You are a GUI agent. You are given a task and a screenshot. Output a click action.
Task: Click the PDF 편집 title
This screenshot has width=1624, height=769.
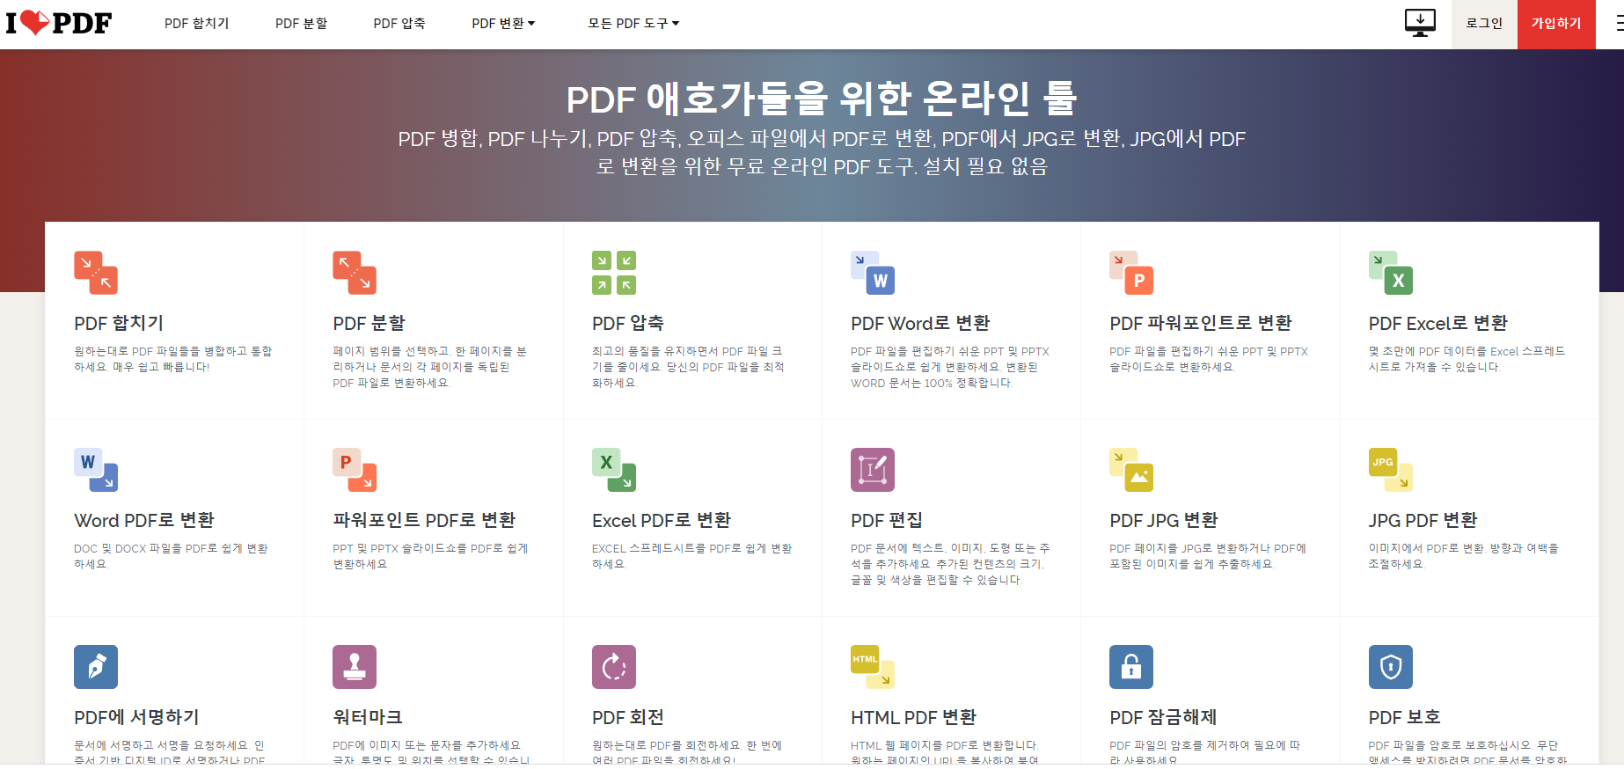887,520
